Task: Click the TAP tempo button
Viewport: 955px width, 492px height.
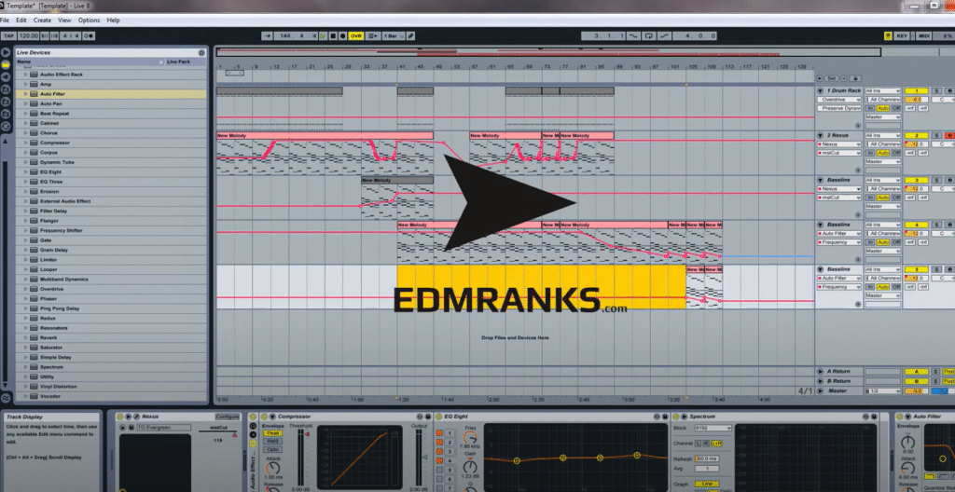Action: pos(8,36)
